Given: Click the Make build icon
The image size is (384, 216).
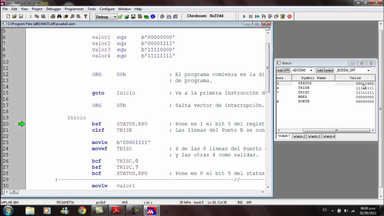Looking at the screenshot, I should 162,17.
